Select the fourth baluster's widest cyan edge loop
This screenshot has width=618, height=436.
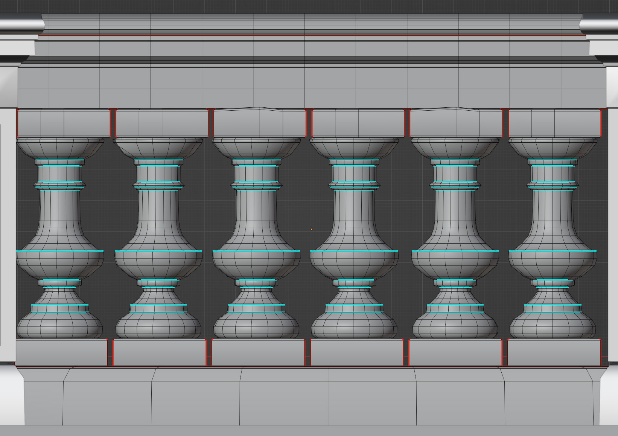354,251
